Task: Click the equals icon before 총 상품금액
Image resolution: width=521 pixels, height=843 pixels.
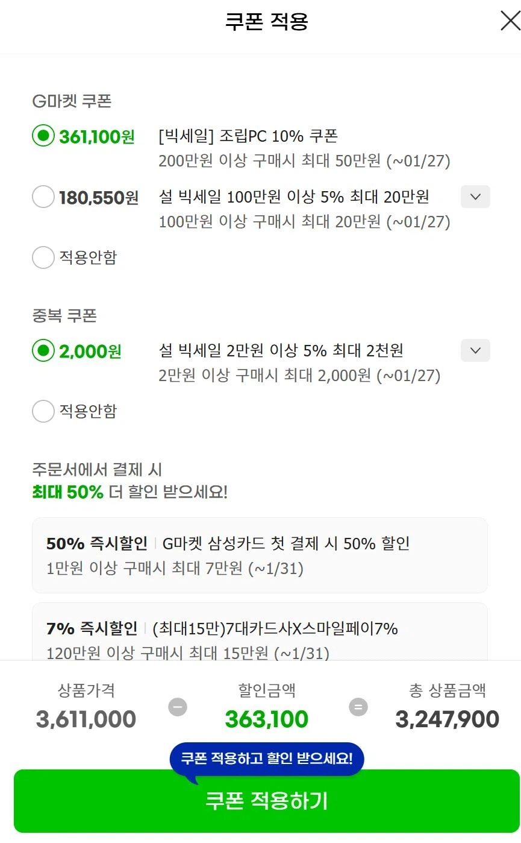Action: 357,706
